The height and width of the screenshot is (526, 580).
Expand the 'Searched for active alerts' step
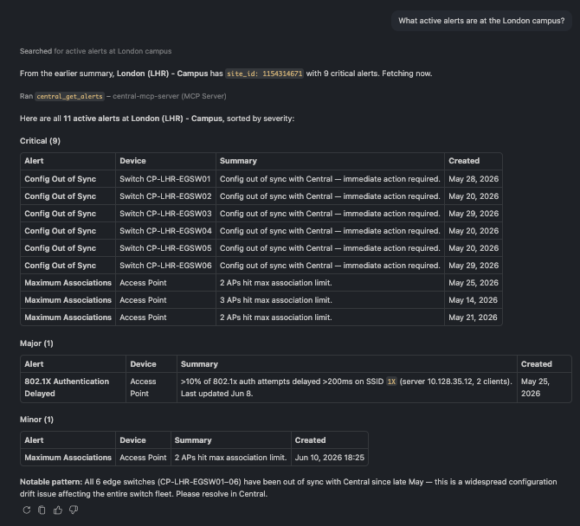[x=95, y=51]
